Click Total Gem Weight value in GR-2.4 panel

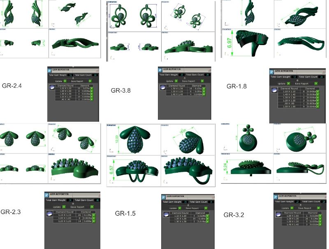point(70,75)
